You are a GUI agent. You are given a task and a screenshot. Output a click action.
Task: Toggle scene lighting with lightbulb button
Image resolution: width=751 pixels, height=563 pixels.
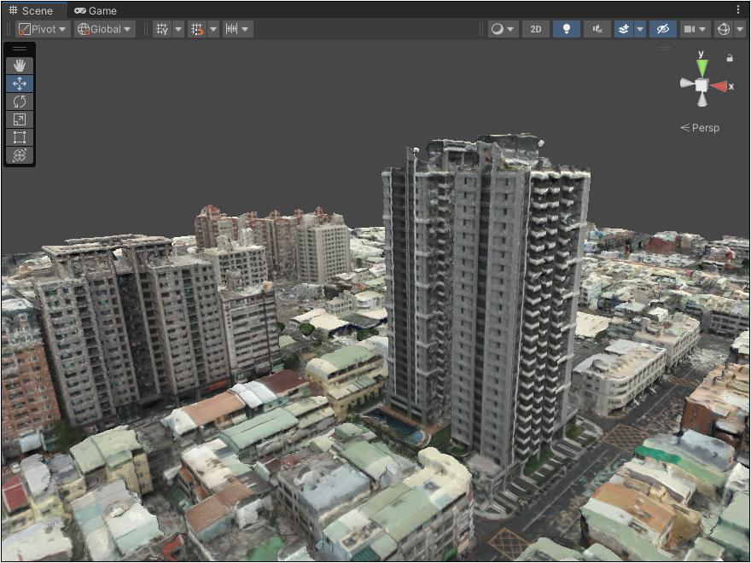pos(566,29)
